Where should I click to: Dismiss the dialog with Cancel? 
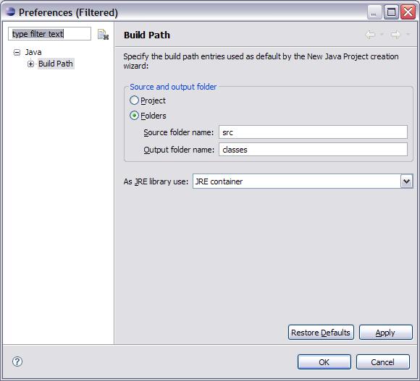tap(383, 362)
